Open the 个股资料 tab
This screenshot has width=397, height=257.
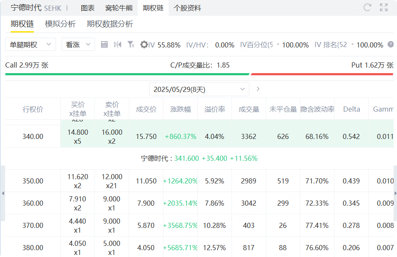[187, 8]
